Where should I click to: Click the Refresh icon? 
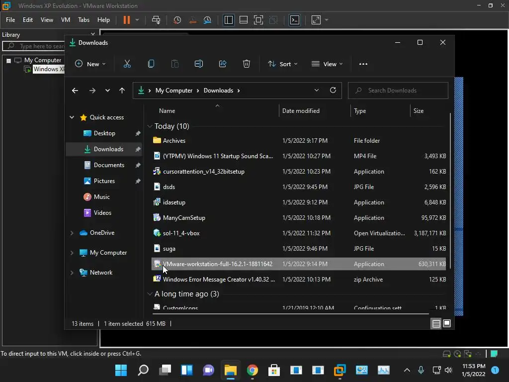(x=333, y=91)
